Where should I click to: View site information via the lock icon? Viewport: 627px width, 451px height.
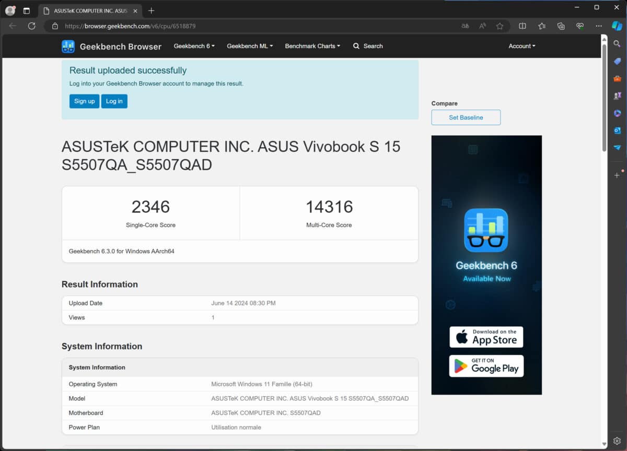coord(55,26)
